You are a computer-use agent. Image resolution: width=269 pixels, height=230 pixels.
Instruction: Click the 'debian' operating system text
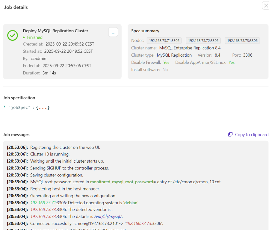point(131,203)
